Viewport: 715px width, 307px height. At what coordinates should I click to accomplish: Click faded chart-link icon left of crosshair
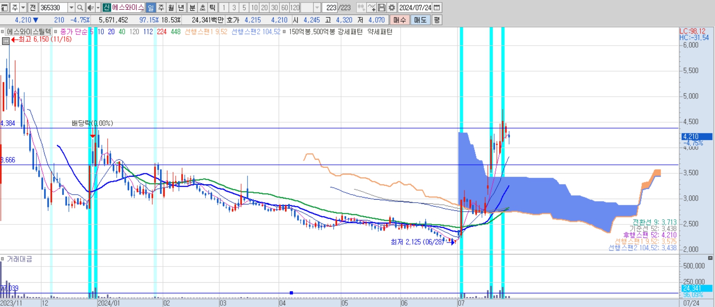point(361,8)
